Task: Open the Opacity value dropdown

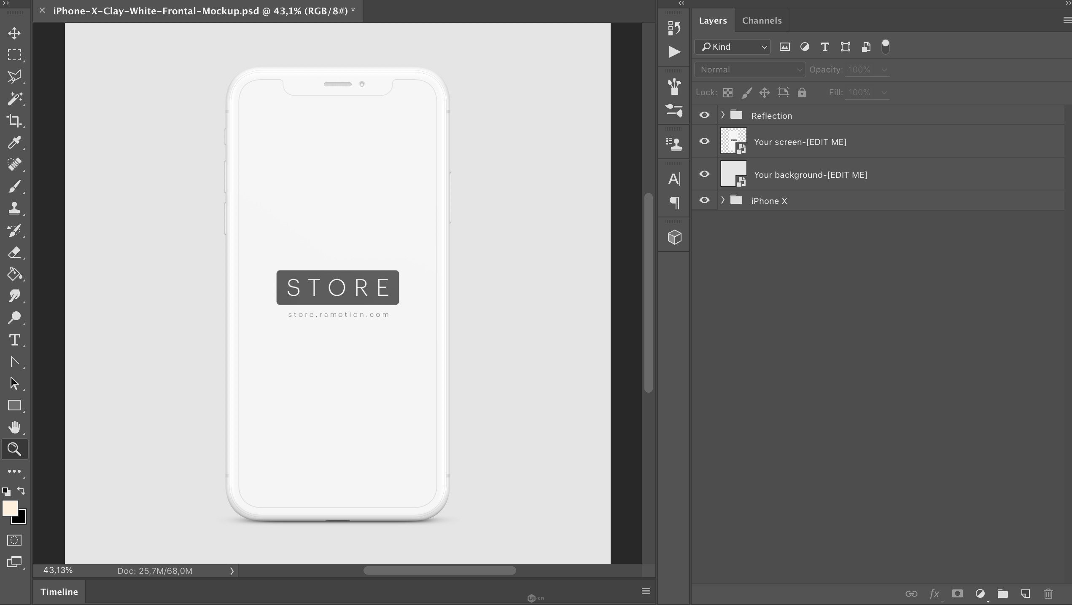Action: (x=884, y=70)
